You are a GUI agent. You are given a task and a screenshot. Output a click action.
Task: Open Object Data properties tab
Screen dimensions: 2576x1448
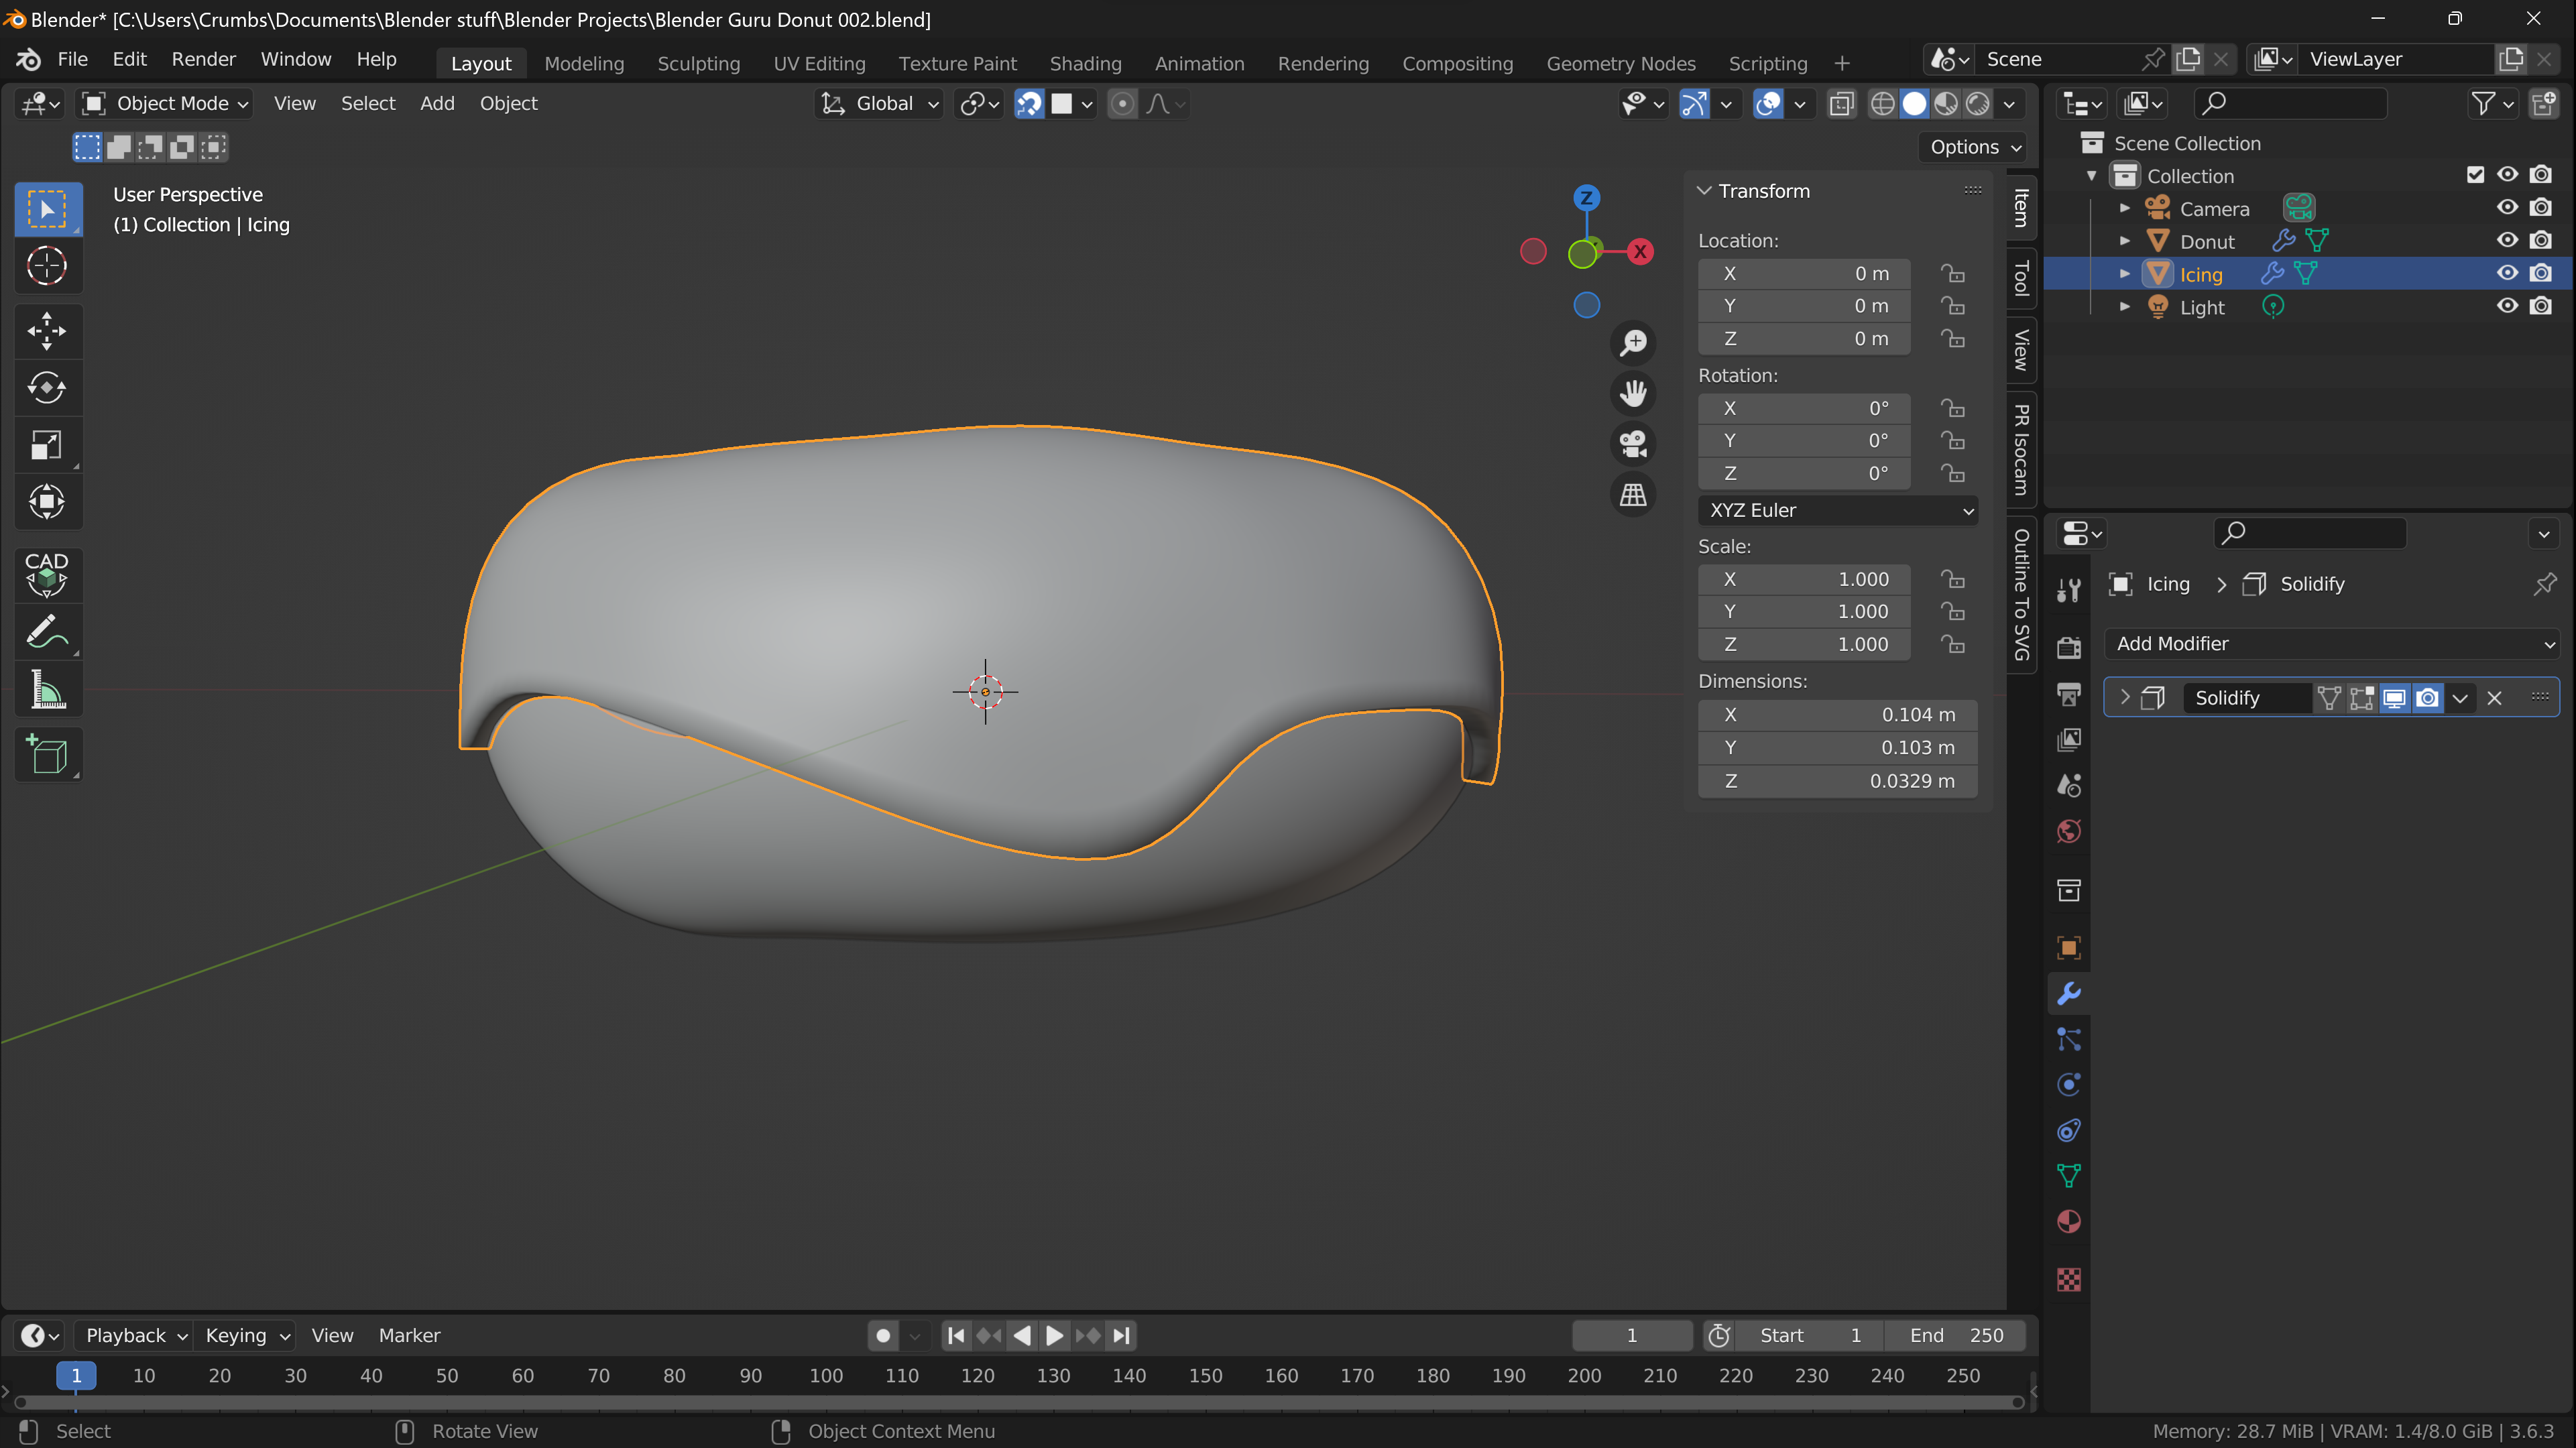coord(2068,1176)
